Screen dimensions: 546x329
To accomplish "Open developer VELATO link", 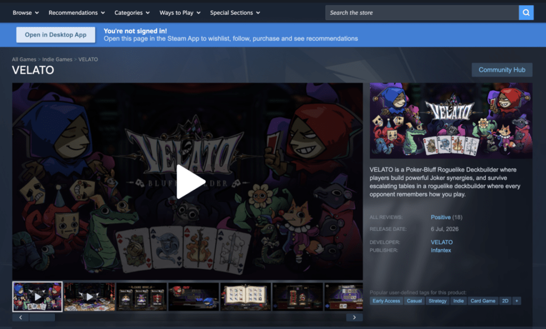I will tap(441, 242).
